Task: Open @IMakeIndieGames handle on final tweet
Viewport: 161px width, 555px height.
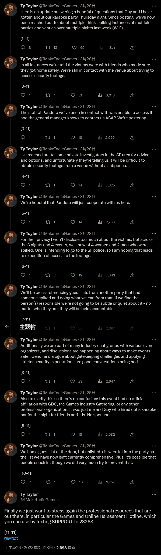Action: click(39, 499)
